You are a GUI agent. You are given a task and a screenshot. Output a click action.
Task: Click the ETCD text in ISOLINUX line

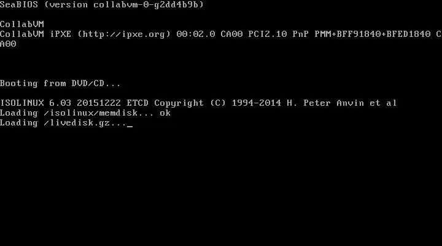click(x=138, y=103)
